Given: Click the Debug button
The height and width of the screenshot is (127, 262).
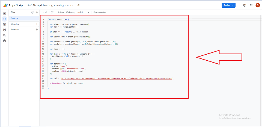Looking at the screenshot, I should coord(71,12).
